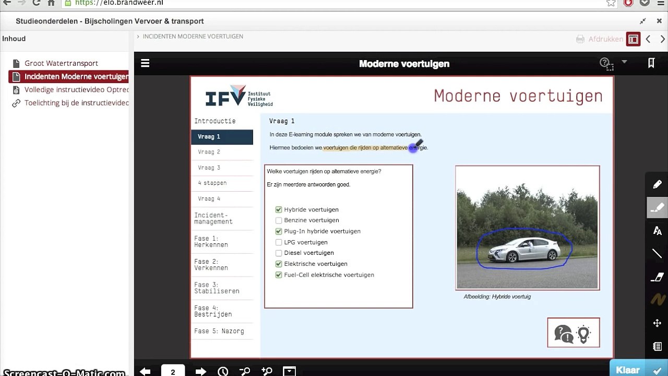Click the page number 2 field
Screen dimensions: 668x376
coord(173,371)
